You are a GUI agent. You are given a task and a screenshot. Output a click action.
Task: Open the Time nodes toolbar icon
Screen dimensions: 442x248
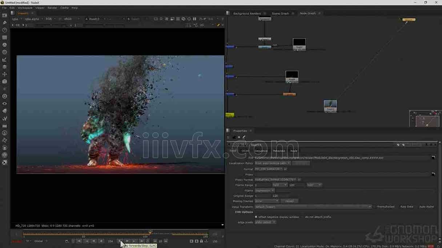5,30
